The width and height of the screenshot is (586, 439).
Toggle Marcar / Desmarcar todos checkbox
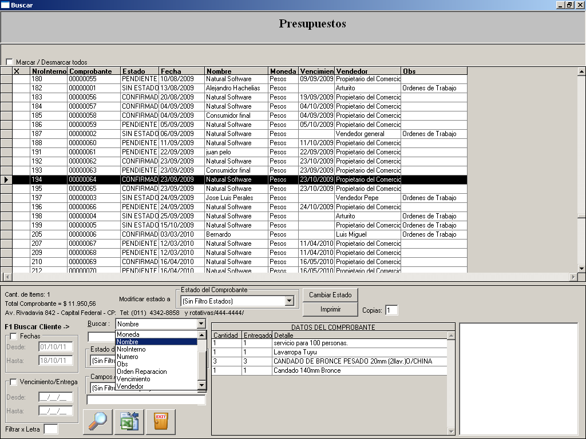(9, 62)
